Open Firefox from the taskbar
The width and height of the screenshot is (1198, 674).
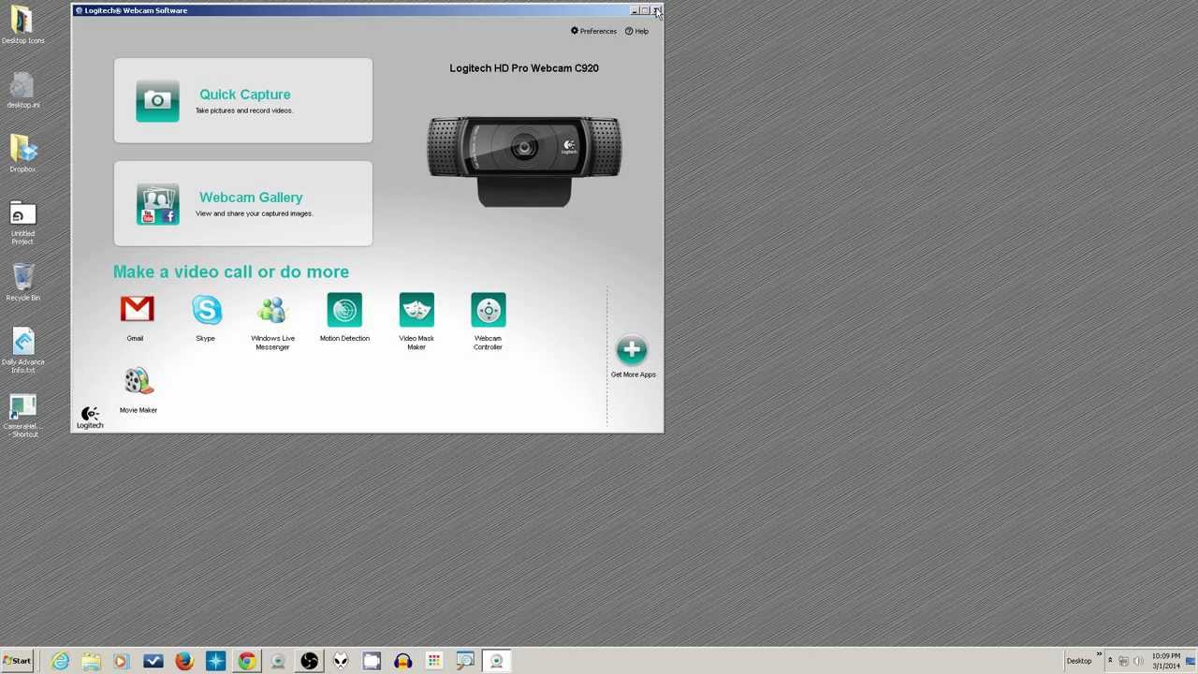click(x=183, y=661)
